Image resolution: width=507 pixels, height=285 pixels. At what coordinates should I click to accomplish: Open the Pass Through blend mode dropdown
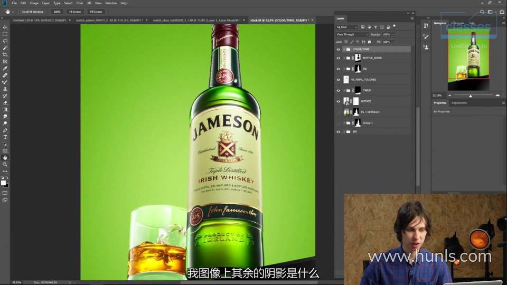pos(352,35)
